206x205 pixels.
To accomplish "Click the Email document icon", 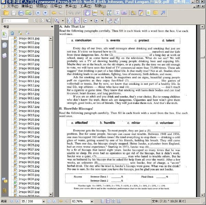I will click(x=28, y=13).
